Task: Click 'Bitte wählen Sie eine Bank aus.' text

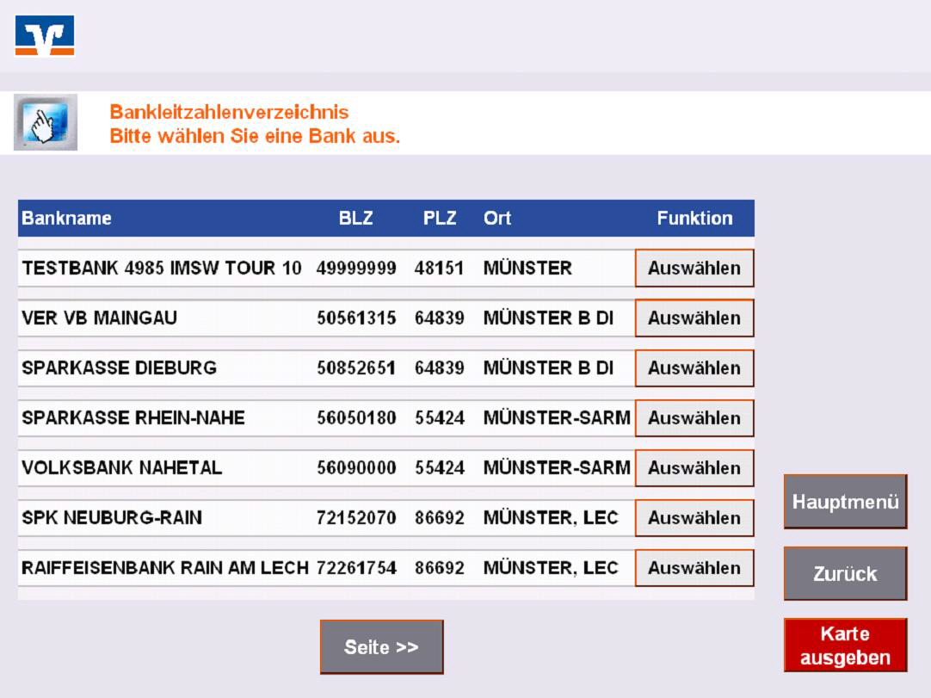Action: pos(255,136)
